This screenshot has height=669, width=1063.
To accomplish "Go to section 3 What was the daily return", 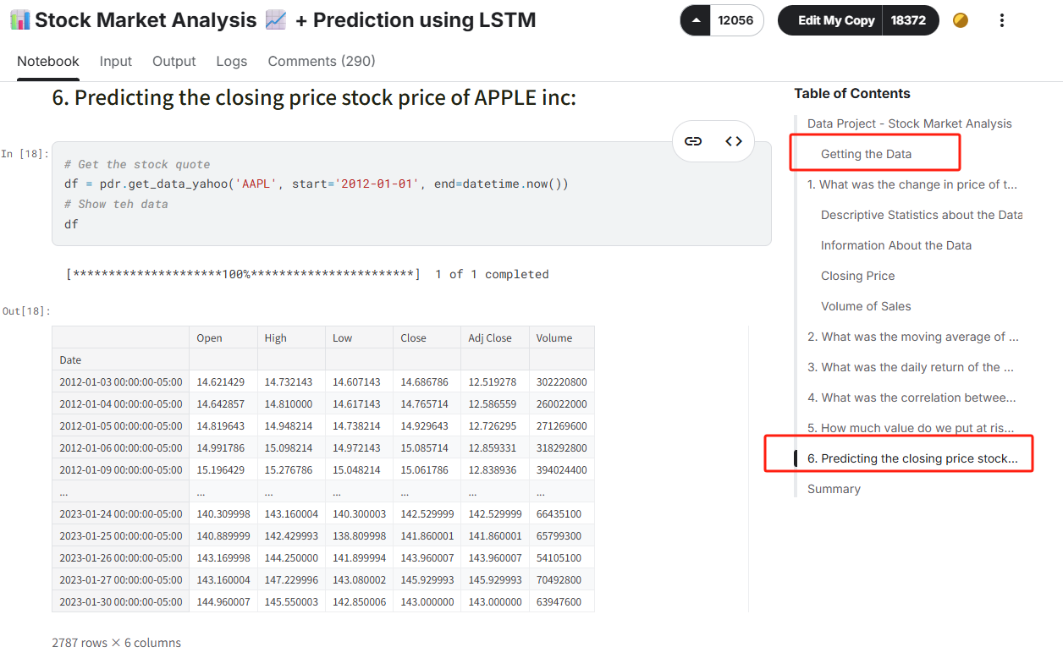I will 911,367.
